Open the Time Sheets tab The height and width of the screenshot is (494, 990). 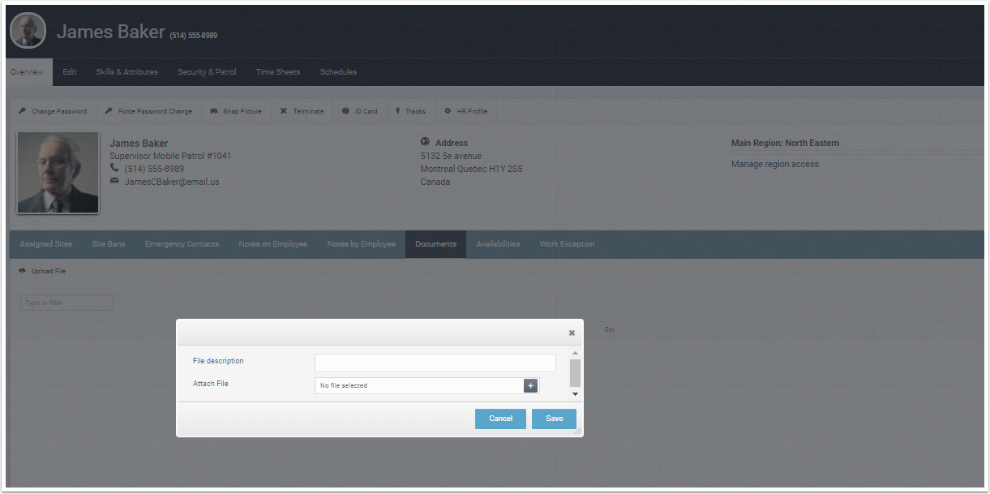click(x=278, y=72)
